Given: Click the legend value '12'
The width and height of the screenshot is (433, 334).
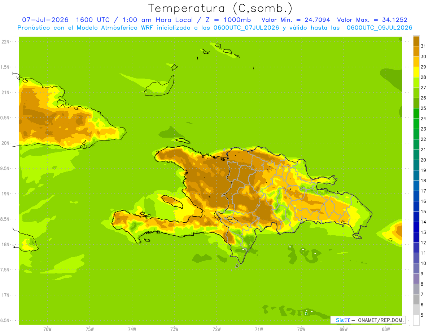Looking at the screenshot, I should point(423,242).
